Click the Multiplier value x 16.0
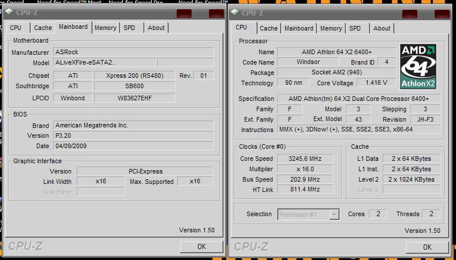The width and height of the screenshot is (456, 260). coord(305,169)
